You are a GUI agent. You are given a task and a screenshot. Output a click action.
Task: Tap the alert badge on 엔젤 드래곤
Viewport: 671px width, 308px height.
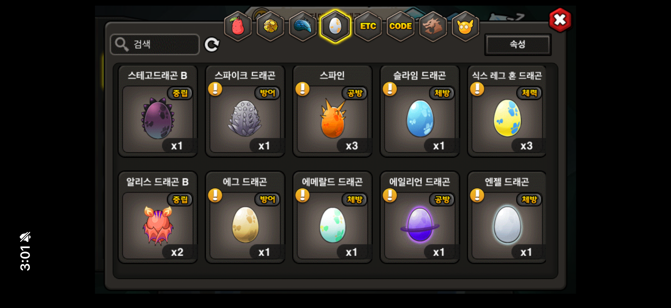click(x=477, y=195)
